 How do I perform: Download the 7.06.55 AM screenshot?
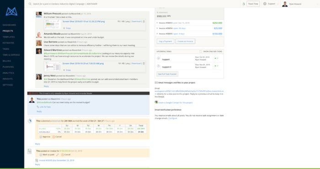coord(136,63)
